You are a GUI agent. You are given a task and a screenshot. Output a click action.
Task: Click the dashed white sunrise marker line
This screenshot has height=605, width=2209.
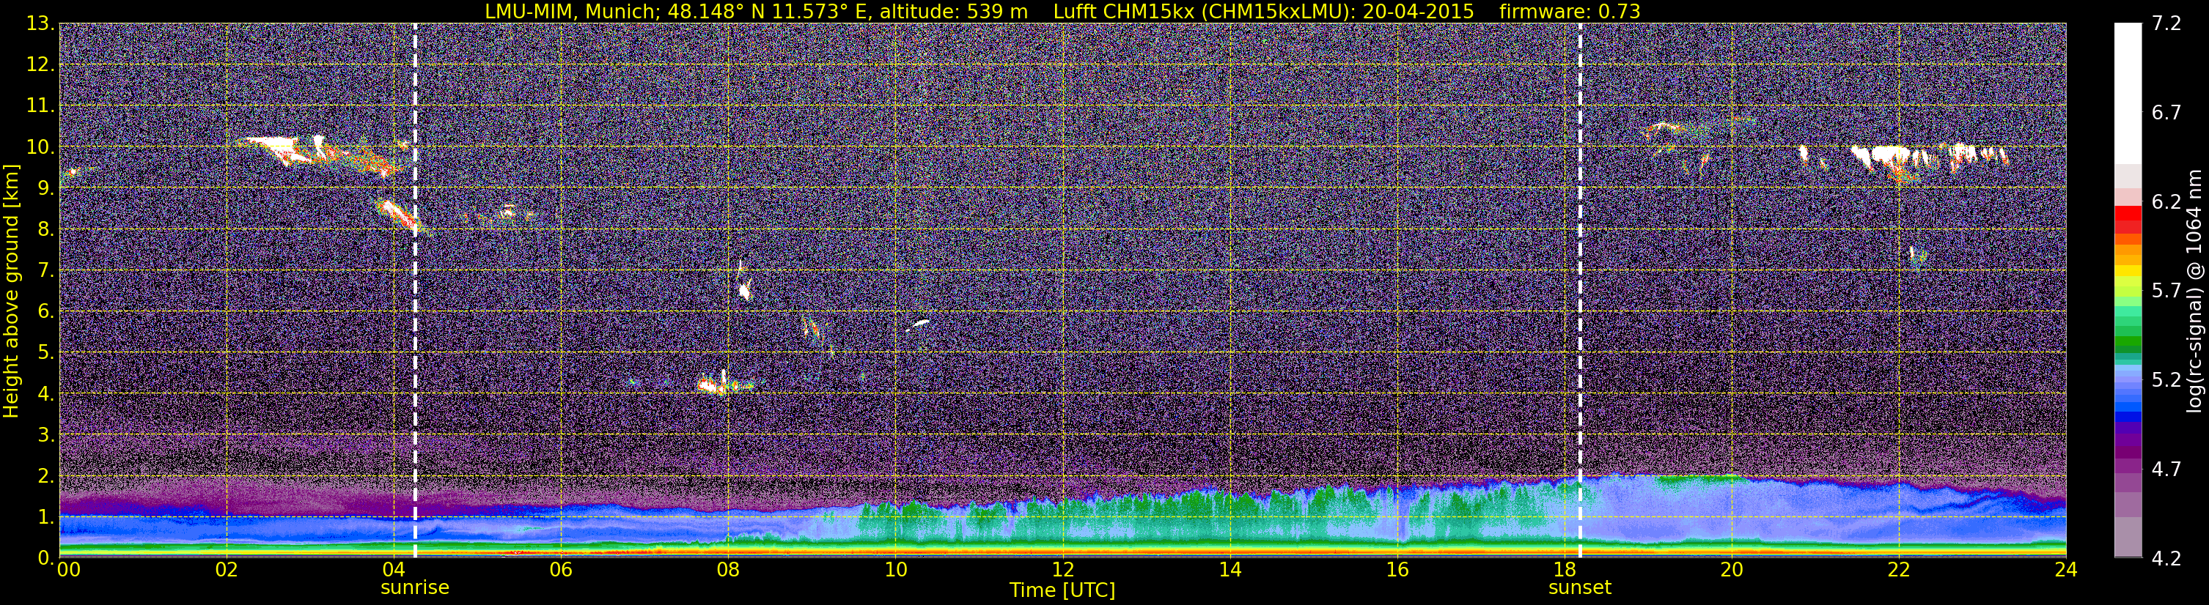pyautogui.click(x=415, y=291)
